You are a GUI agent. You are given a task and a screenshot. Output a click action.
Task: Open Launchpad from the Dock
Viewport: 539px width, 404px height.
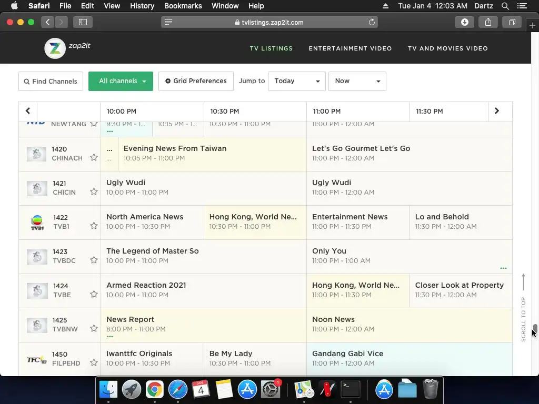pos(131,390)
